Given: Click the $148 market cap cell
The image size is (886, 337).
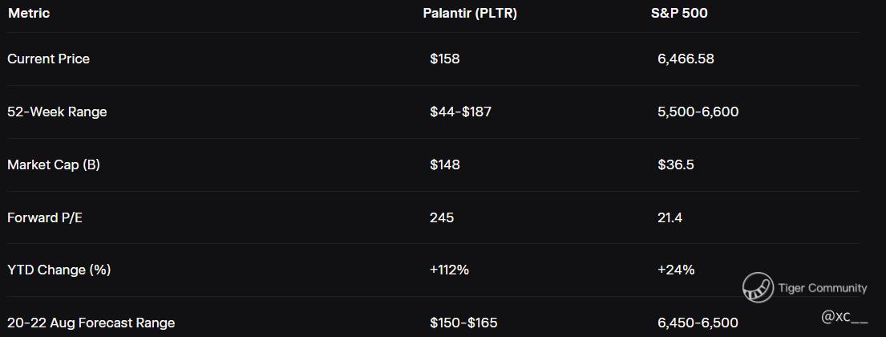Looking at the screenshot, I should [x=445, y=165].
